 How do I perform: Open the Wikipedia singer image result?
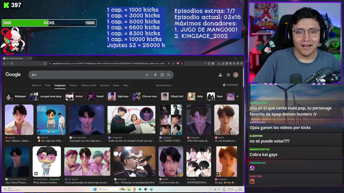click(x=134, y=161)
